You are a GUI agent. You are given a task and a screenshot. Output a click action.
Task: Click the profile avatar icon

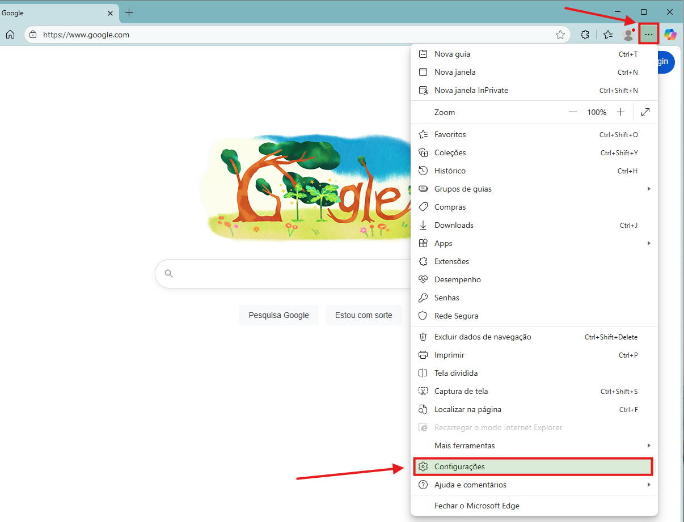coord(628,35)
